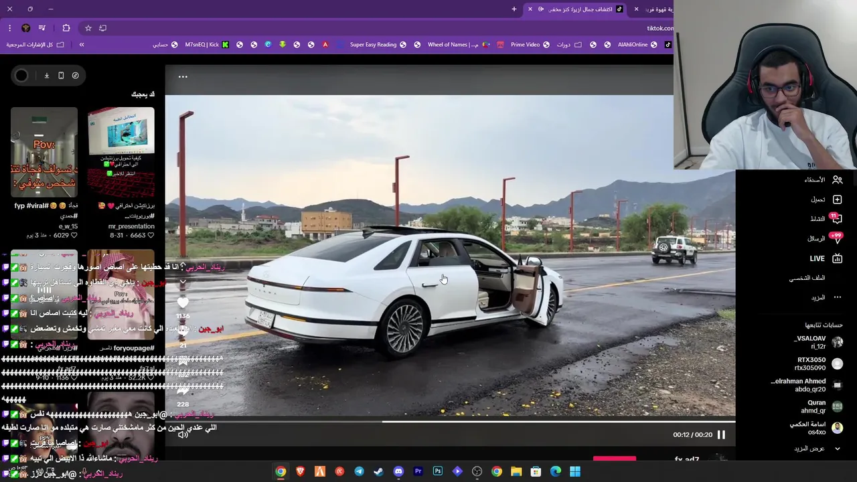Open Steam from the taskbar

coord(378,471)
